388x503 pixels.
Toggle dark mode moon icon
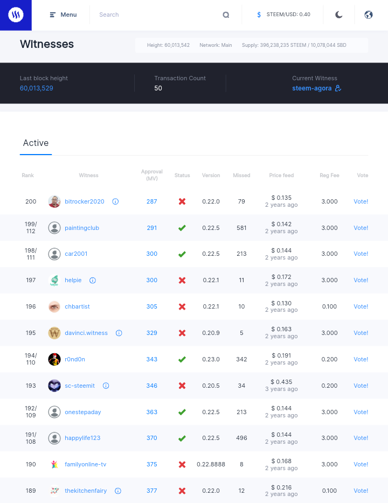coord(338,15)
